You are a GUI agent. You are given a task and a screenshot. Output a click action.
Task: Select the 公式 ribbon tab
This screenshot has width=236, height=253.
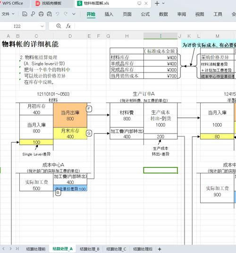[x=145, y=14]
